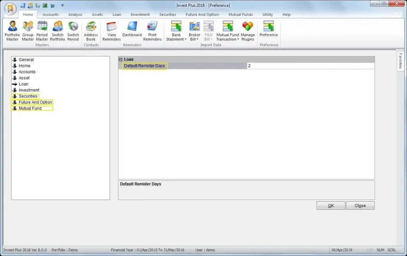Switch to the Accounts ribbon tab
The height and width of the screenshot is (256, 407).
pos(50,15)
